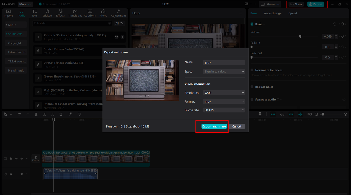This screenshot has width=351, height=195.
Task: Open the Adjustment panel
Action: pos(118,13)
